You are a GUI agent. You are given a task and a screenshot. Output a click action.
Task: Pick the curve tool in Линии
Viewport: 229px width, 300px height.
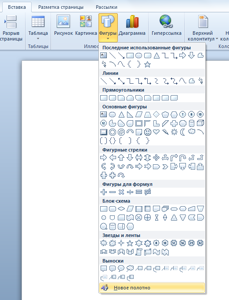[183, 81]
